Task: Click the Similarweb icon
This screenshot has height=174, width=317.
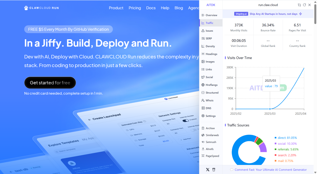Action: click(x=203, y=135)
